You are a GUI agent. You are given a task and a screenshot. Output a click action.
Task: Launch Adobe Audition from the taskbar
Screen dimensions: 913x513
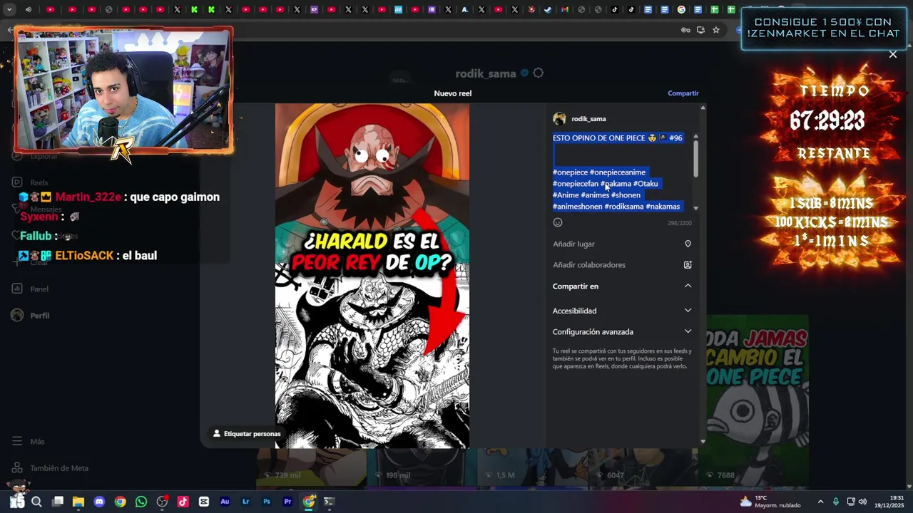pyautogui.click(x=225, y=502)
